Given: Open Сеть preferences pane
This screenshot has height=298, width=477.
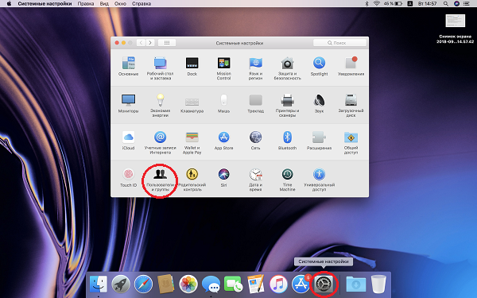Looking at the screenshot, I should 255,141.
